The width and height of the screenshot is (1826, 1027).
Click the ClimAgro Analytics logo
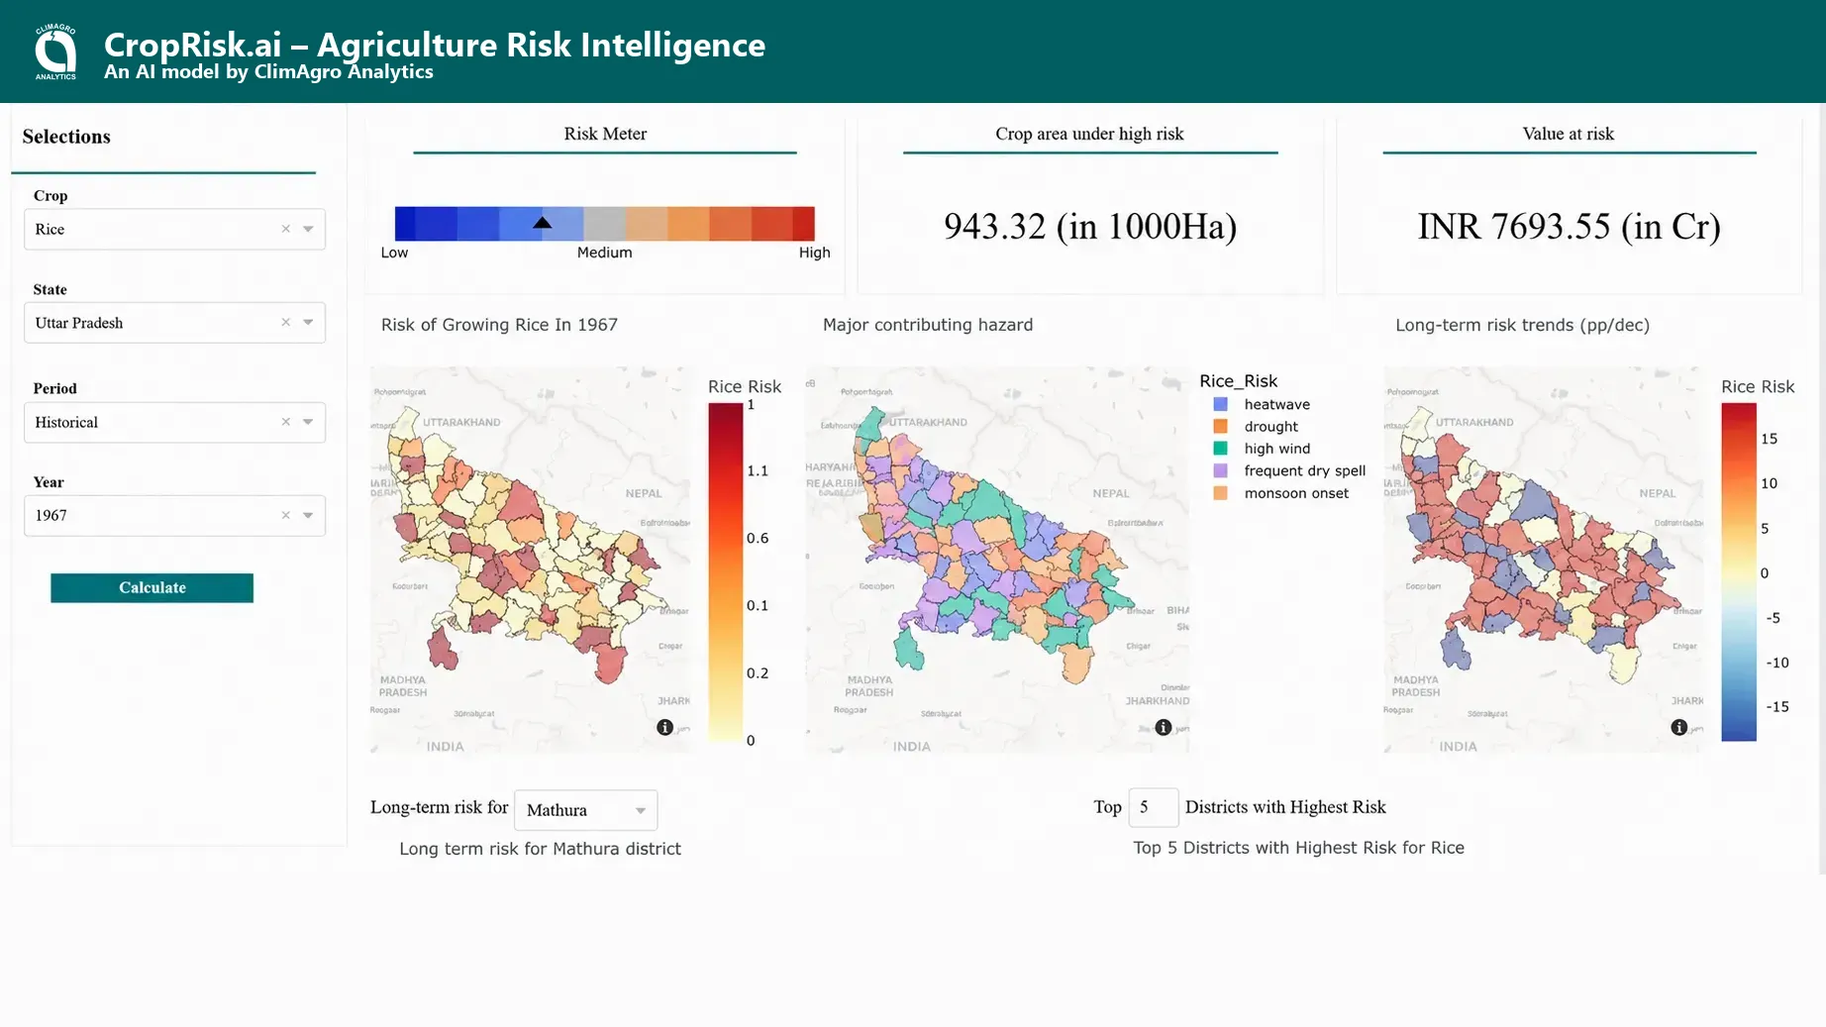click(x=55, y=51)
